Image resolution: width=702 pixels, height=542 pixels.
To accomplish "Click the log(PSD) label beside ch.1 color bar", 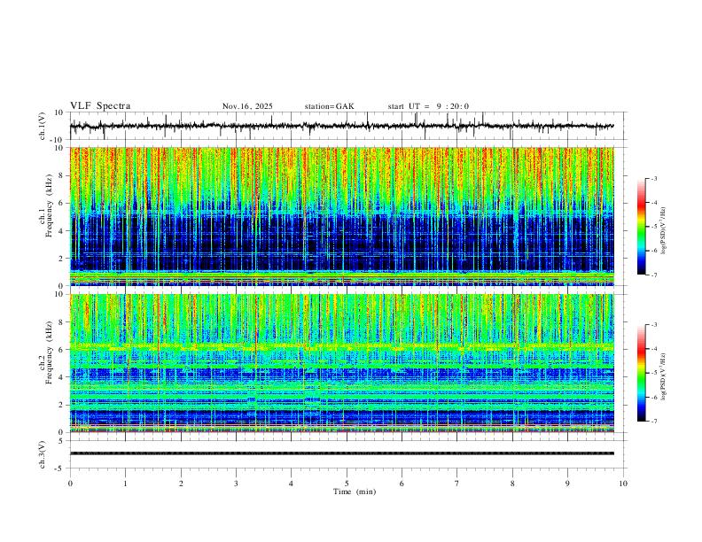I will click(x=664, y=231).
